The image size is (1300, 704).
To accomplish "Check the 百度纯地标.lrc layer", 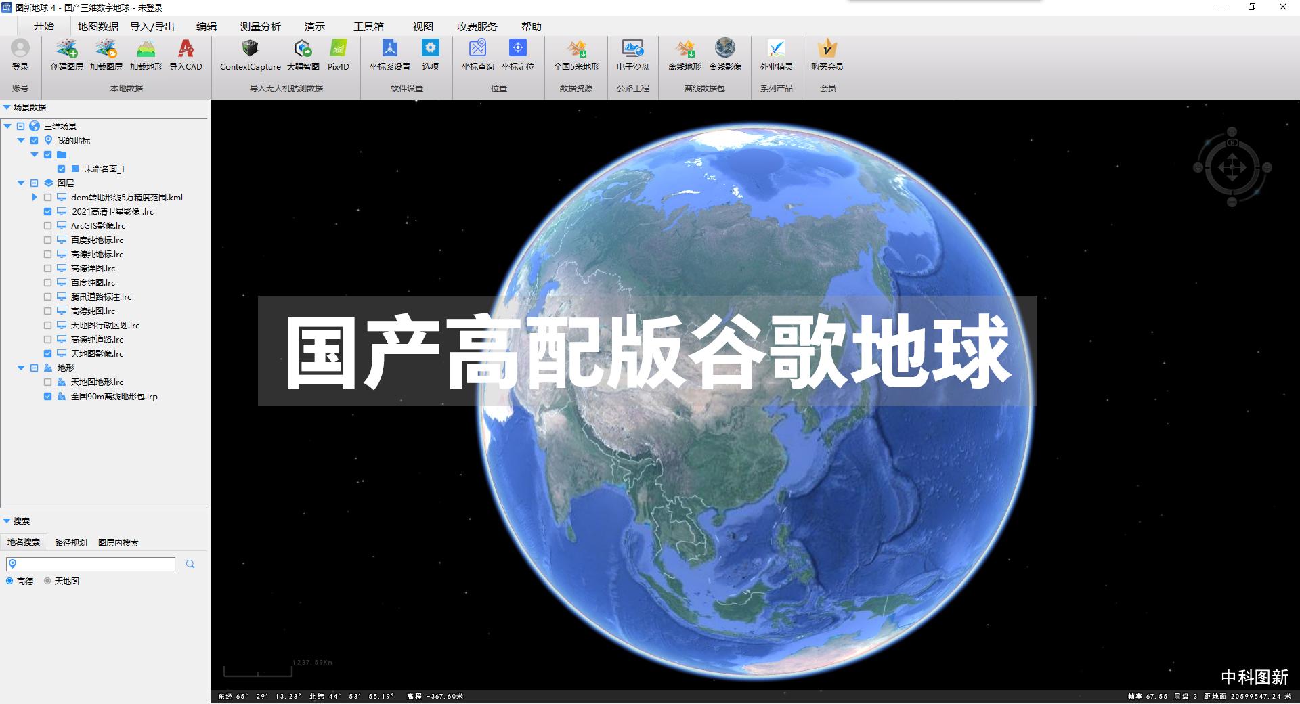I will pyautogui.click(x=47, y=240).
